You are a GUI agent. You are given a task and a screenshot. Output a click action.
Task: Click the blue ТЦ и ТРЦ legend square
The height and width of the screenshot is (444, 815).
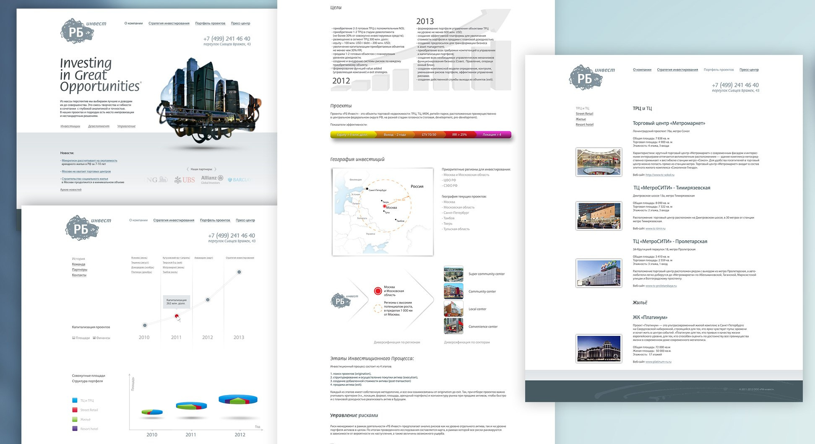pyautogui.click(x=75, y=400)
